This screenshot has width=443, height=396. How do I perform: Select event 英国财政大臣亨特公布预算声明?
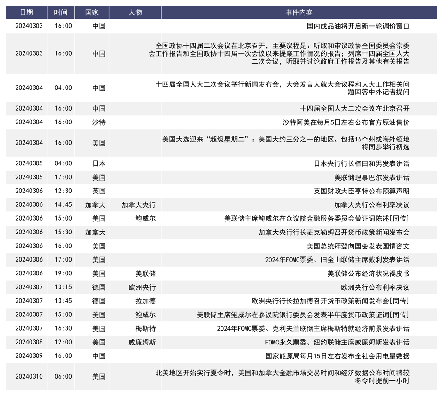362,191
